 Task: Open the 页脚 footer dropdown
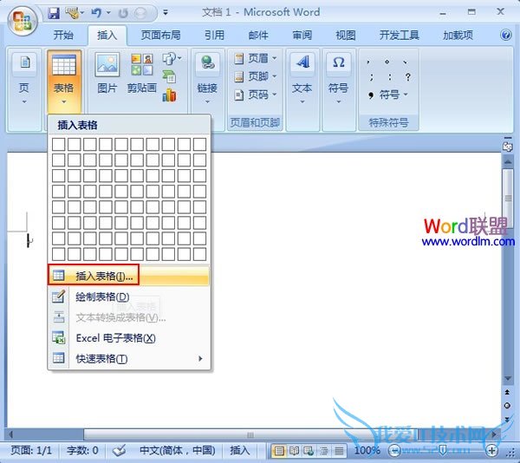(x=255, y=76)
